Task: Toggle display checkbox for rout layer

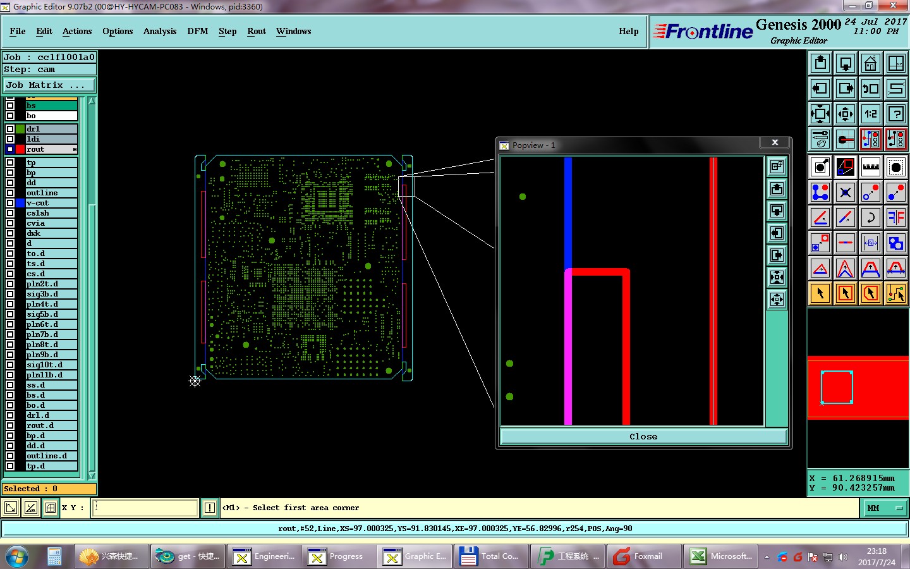Action: click(10, 149)
